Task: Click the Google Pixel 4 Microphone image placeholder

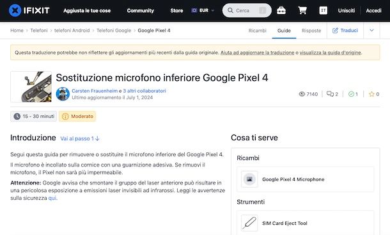Action: tap(249, 179)
